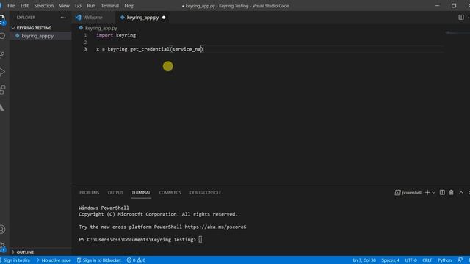Click the split terminal icon
The width and height of the screenshot is (470, 264).
[442, 192]
